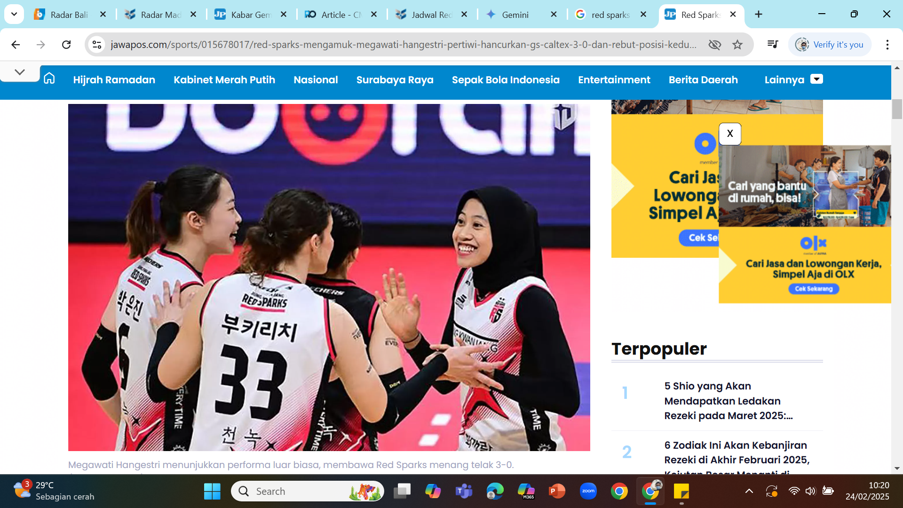Screen dimensions: 903x508
Task: Open the Nasional section
Action: (316, 80)
